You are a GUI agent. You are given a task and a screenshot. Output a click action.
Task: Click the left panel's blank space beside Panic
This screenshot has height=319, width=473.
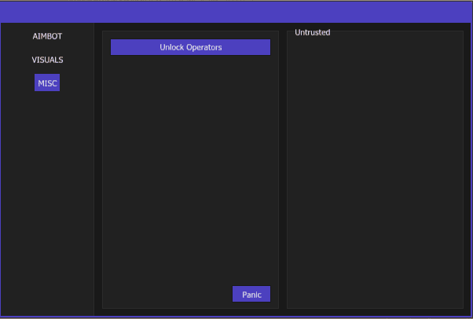165,294
